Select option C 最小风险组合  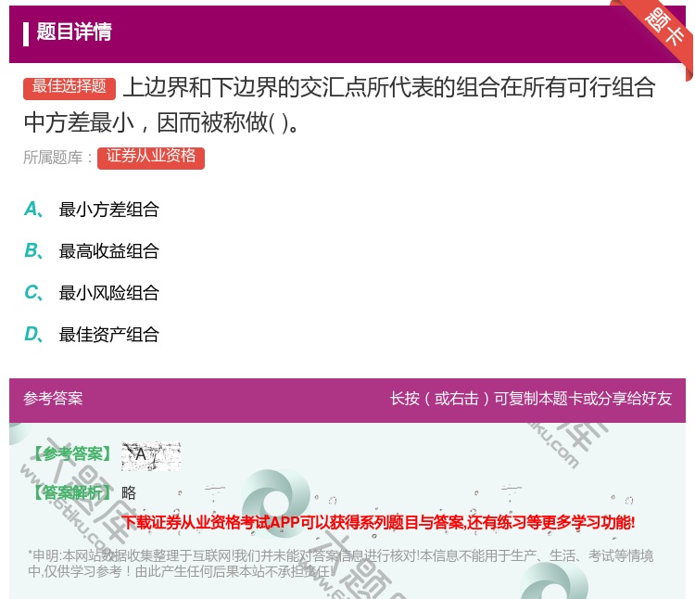click(92, 293)
